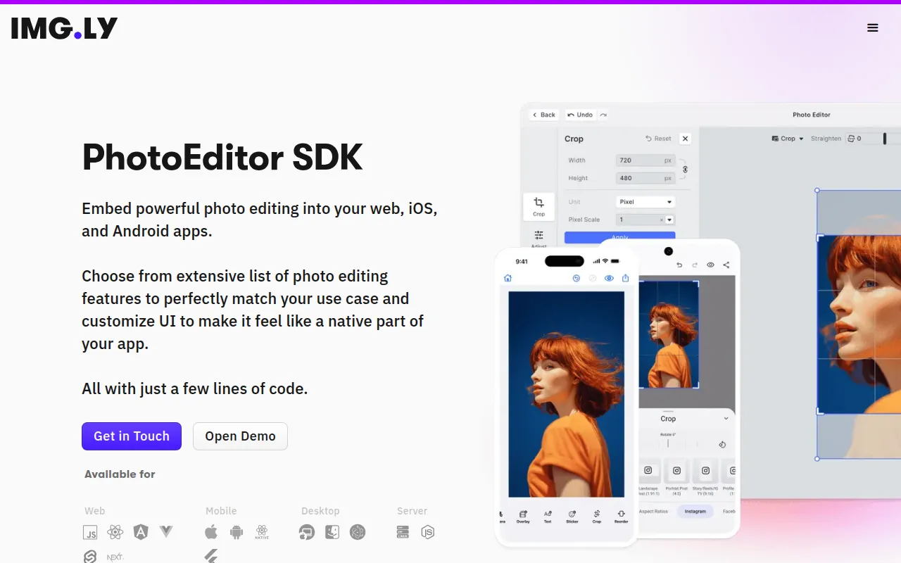This screenshot has height=563, width=901.
Task: Click the Height field showing 480
Action: (645, 178)
